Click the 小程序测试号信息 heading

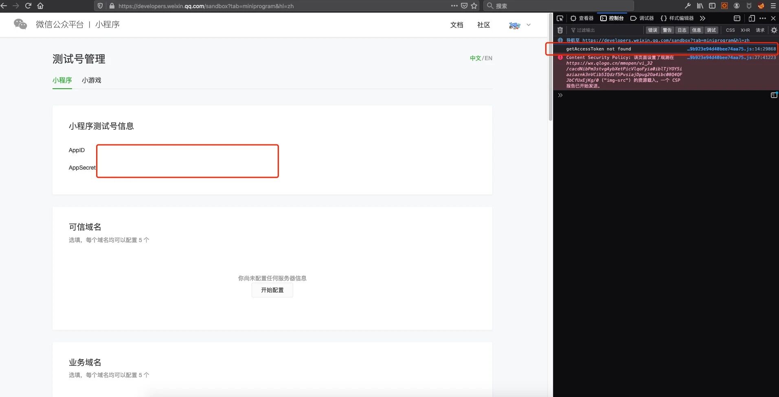coord(101,126)
